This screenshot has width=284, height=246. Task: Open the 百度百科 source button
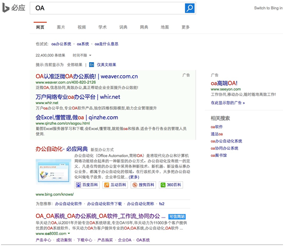coord(87,185)
